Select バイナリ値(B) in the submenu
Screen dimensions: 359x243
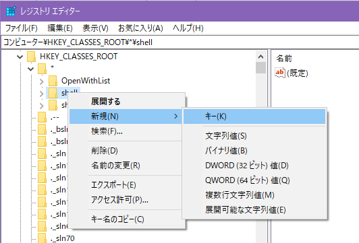254,151
